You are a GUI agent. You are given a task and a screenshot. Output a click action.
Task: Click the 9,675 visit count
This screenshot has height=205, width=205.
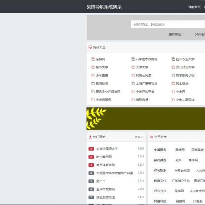point(141,181)
